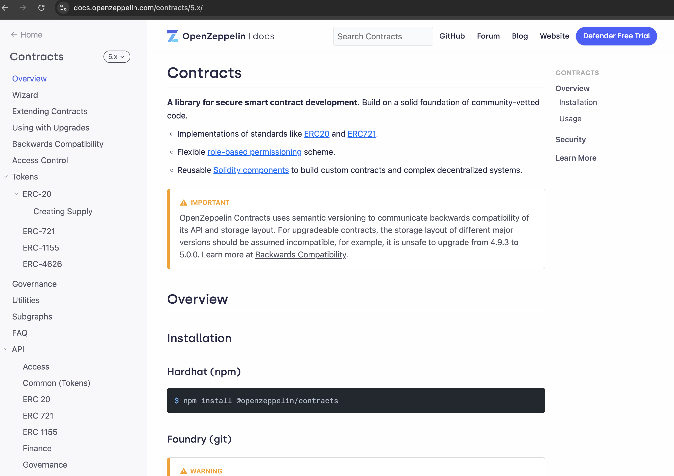
Task: Click the Search Contracts field
Action: 383,36
